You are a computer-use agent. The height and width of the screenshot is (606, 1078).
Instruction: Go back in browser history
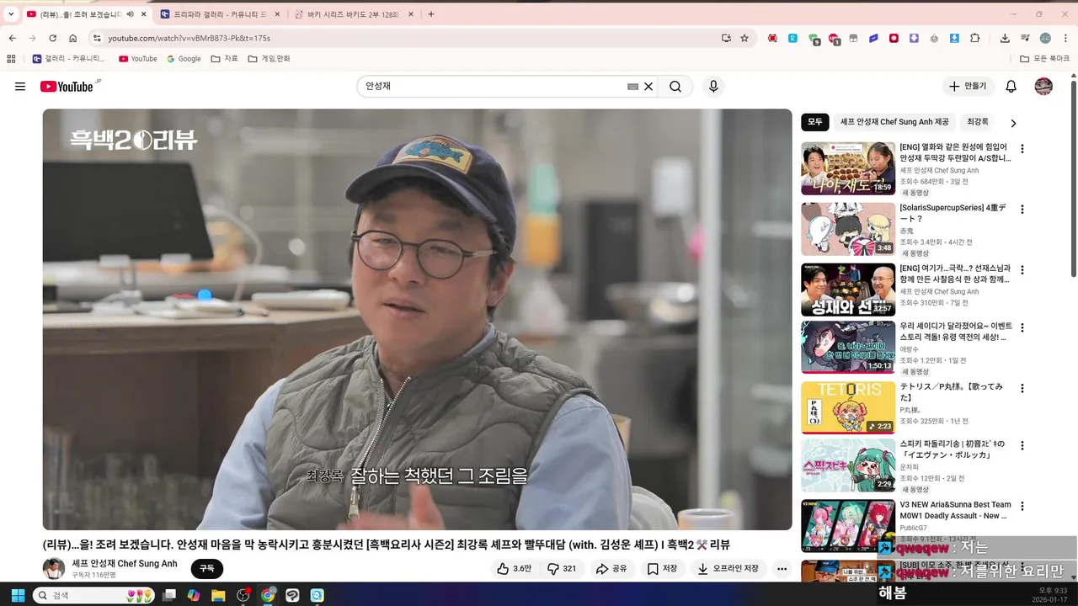pyautogui.click(x=12, y=38)
